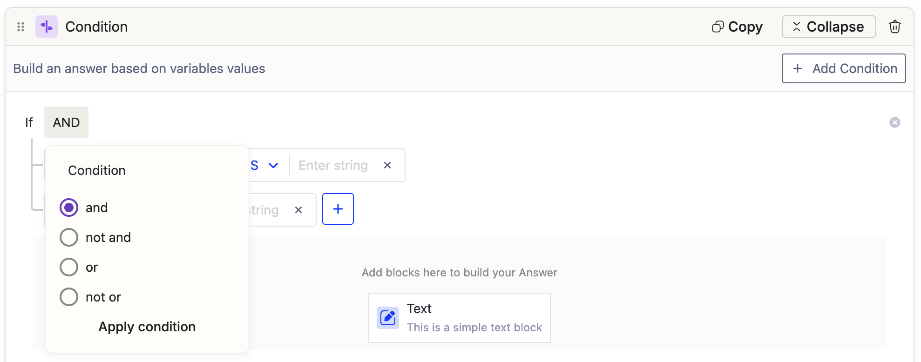Select the 'or' radio option
Image resolution: width=921 pixels, height=362 pixels.
[x=69, y=267]
